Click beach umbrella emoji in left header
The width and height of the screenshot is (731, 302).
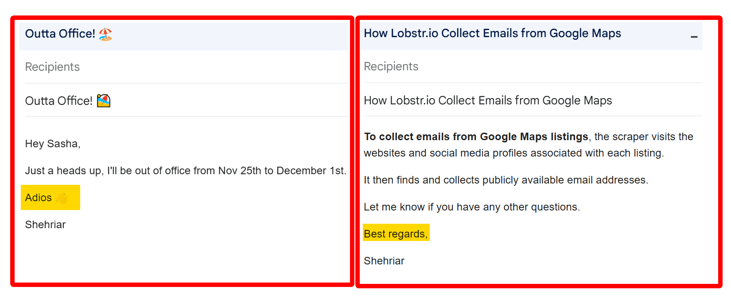tap(105, 34)
